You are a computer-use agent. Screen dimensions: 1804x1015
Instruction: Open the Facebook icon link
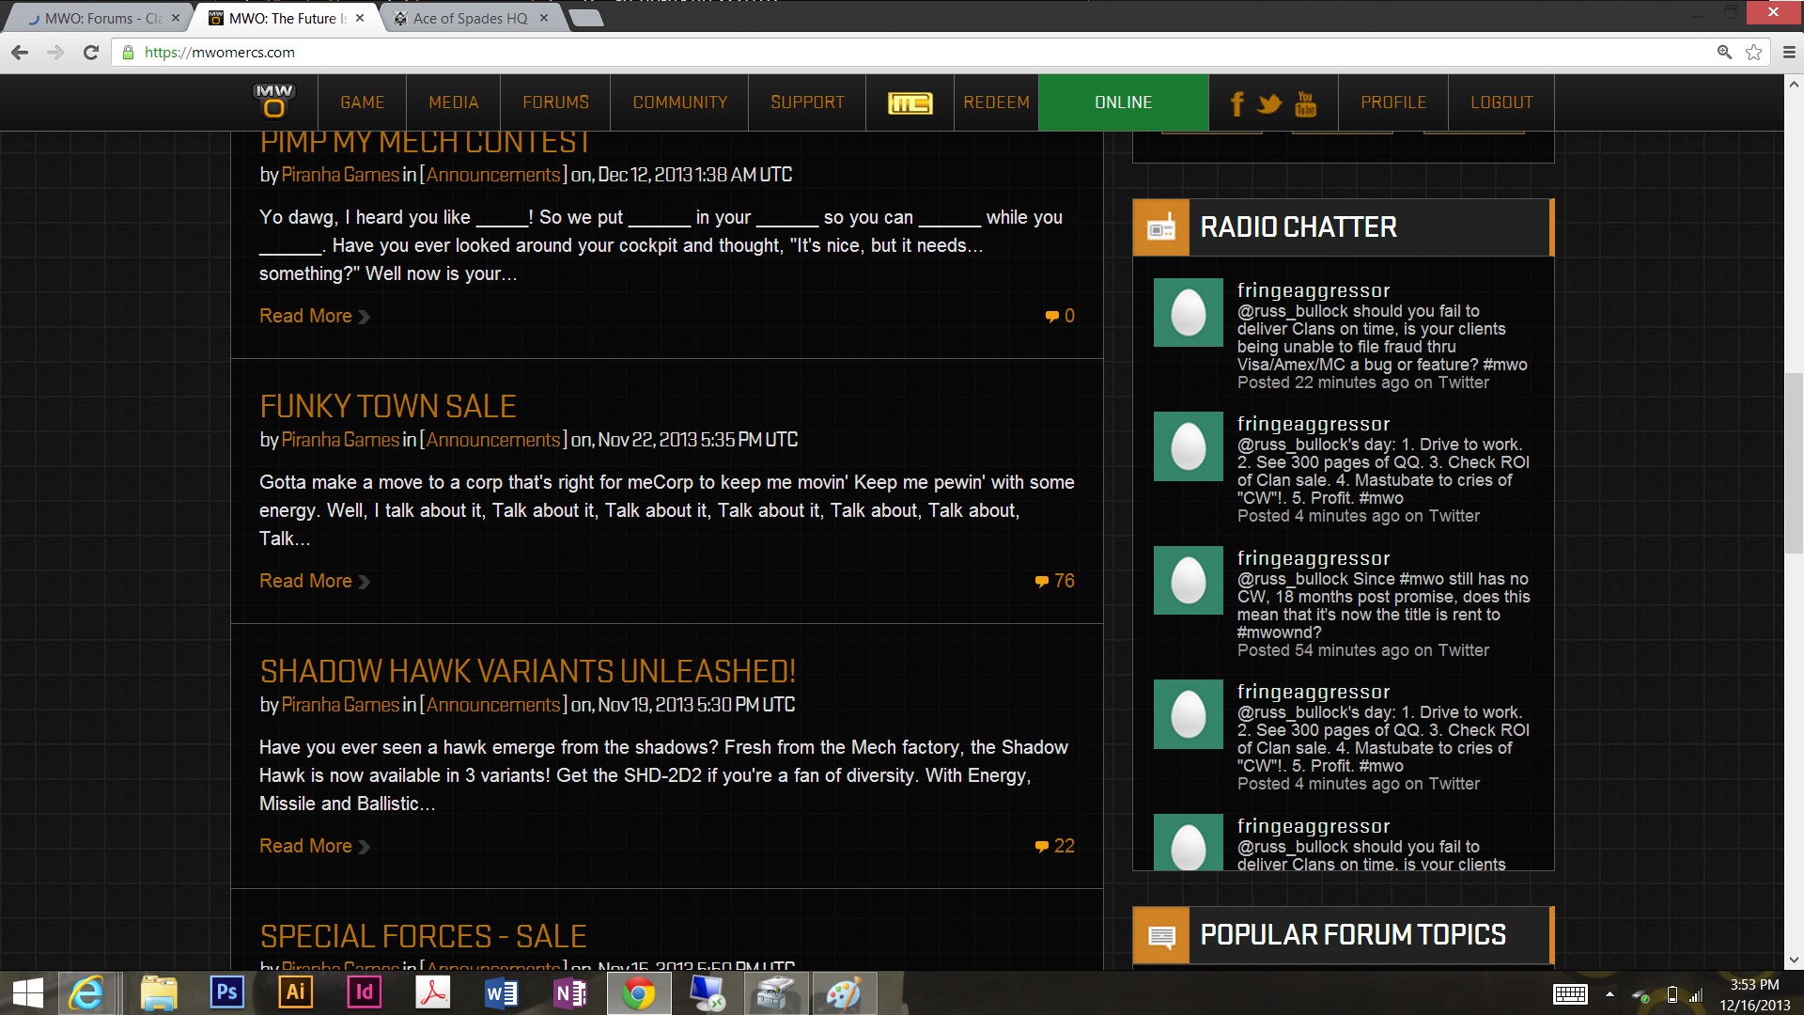pyautogui.click(x=1237, y=103)
